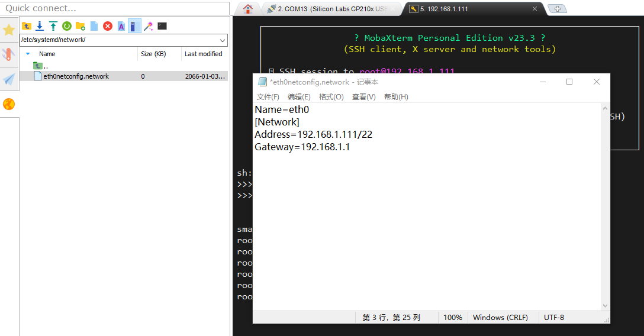
Task: Close the 192.168.1.111 session tab
Action: coord(534,9)
